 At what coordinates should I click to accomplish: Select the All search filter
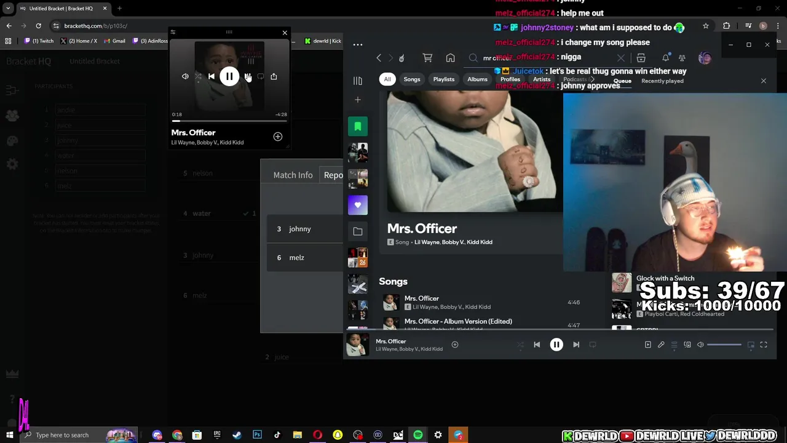[387, 79]
